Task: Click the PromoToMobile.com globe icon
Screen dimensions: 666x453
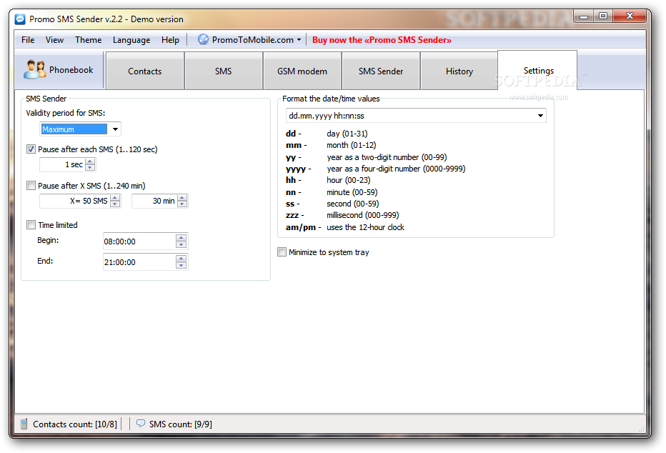Action: coord(204,39)
